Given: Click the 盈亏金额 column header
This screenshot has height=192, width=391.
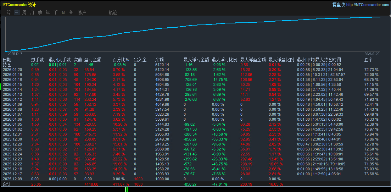Looking at the screenshot, I should click(93, 60).
